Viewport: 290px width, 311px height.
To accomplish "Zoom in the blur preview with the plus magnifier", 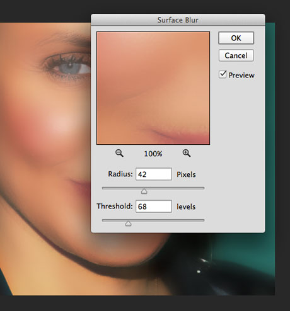I will [187, 153].
